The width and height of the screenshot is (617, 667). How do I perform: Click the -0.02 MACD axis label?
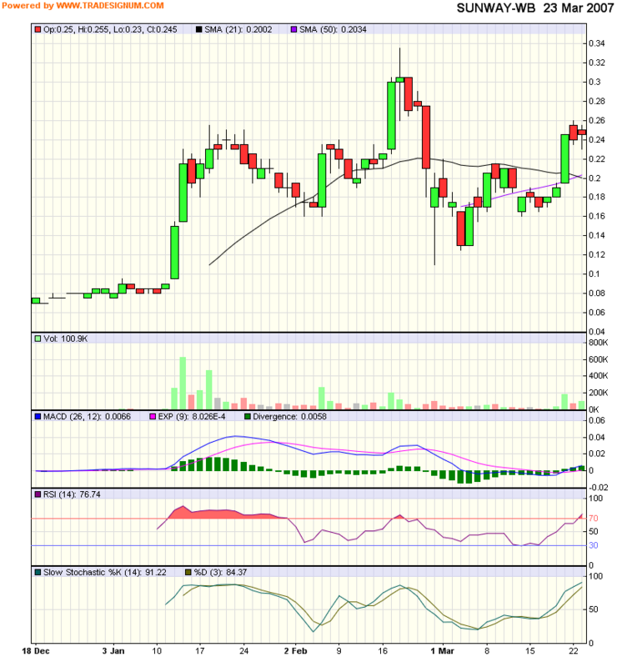click(599, 488)
